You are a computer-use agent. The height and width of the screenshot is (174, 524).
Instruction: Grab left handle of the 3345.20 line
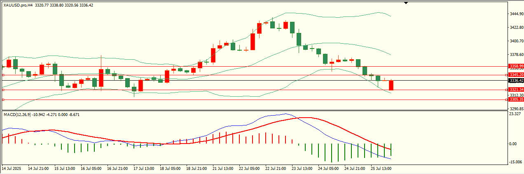tap(3, 75)
